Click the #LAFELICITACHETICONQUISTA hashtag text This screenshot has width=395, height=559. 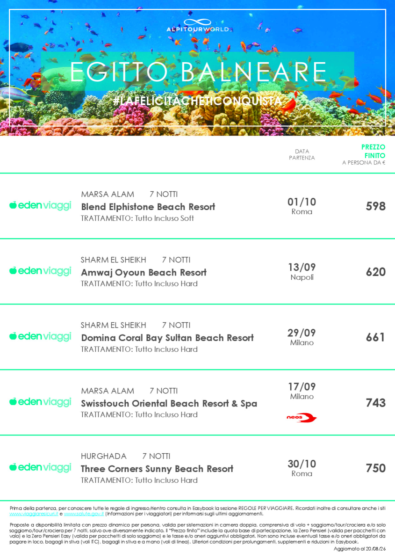(x=198, y=101)
